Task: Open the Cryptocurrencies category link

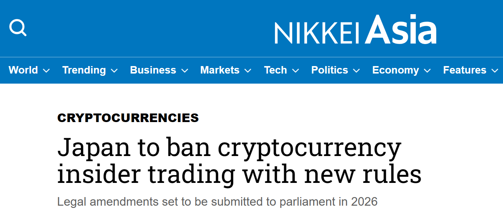Action: click(128, 118)
